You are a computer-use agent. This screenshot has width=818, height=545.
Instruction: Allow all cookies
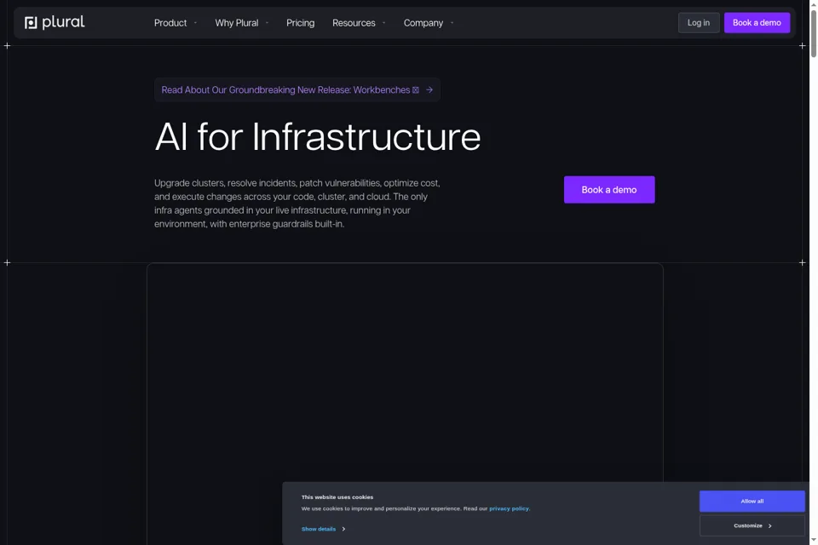pos(752,502)
